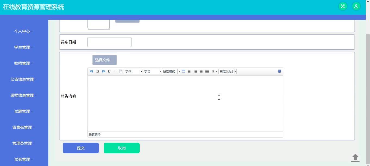Open the user profile icon in header

(x=356, y=6)
